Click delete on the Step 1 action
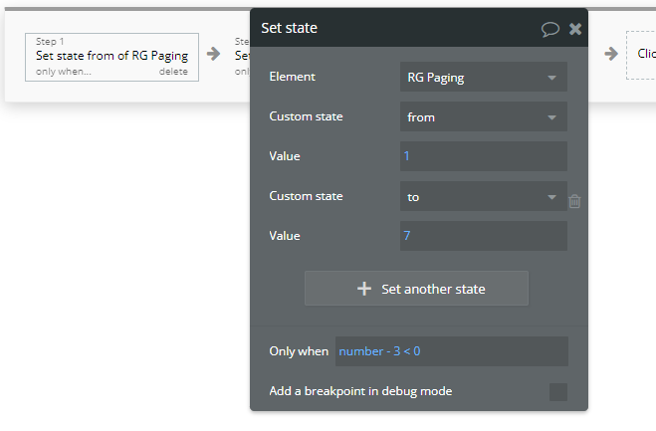Screen dimensions: 656x431 tap(173, 72)
